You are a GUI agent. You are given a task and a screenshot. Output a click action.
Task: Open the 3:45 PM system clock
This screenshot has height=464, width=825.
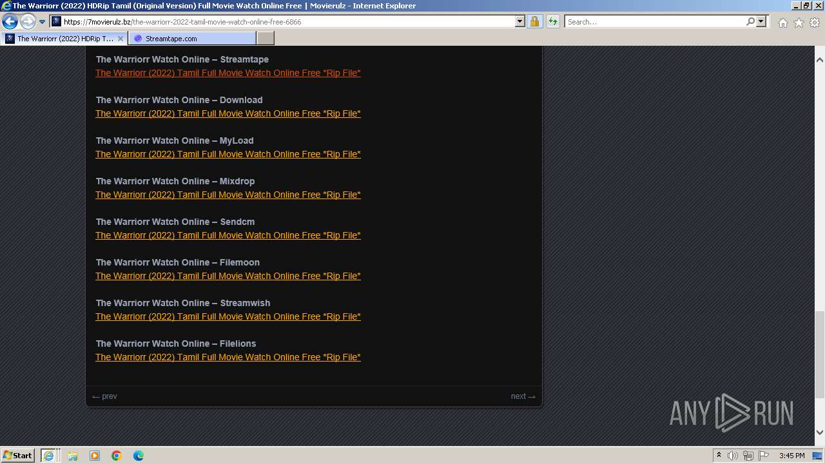(x=791, y=456)
